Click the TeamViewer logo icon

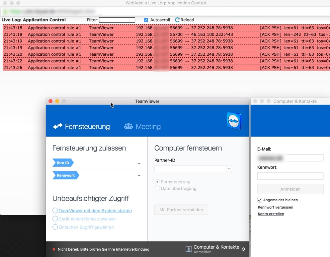pyautogui.click(x=234, y=121)
